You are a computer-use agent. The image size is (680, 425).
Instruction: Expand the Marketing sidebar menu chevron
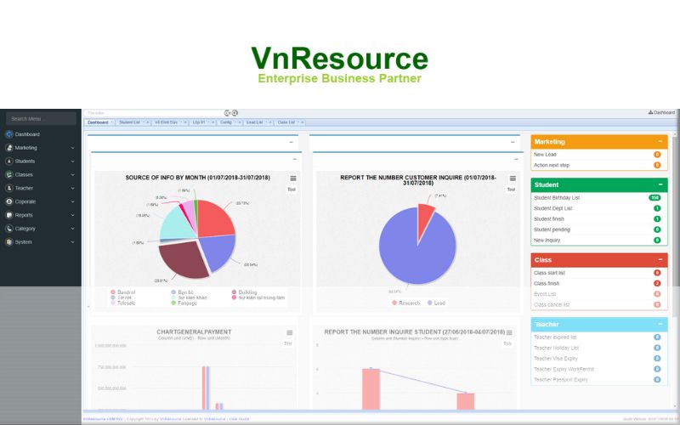(x=72, y=148)
